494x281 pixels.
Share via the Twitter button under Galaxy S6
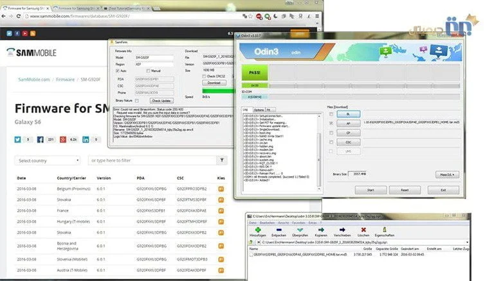click(x=17, y=140)
